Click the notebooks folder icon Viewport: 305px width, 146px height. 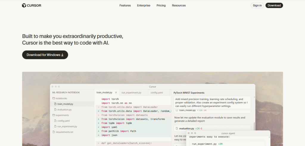54,98
